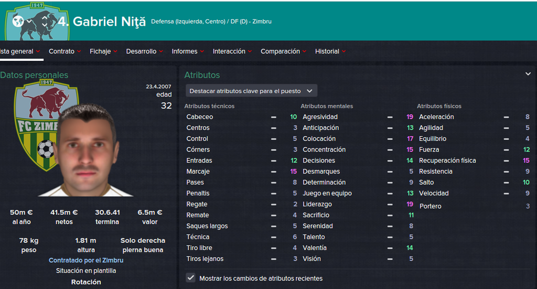
Task: Open the Desarrollo tab menu
Action: [x=145, y=51]
